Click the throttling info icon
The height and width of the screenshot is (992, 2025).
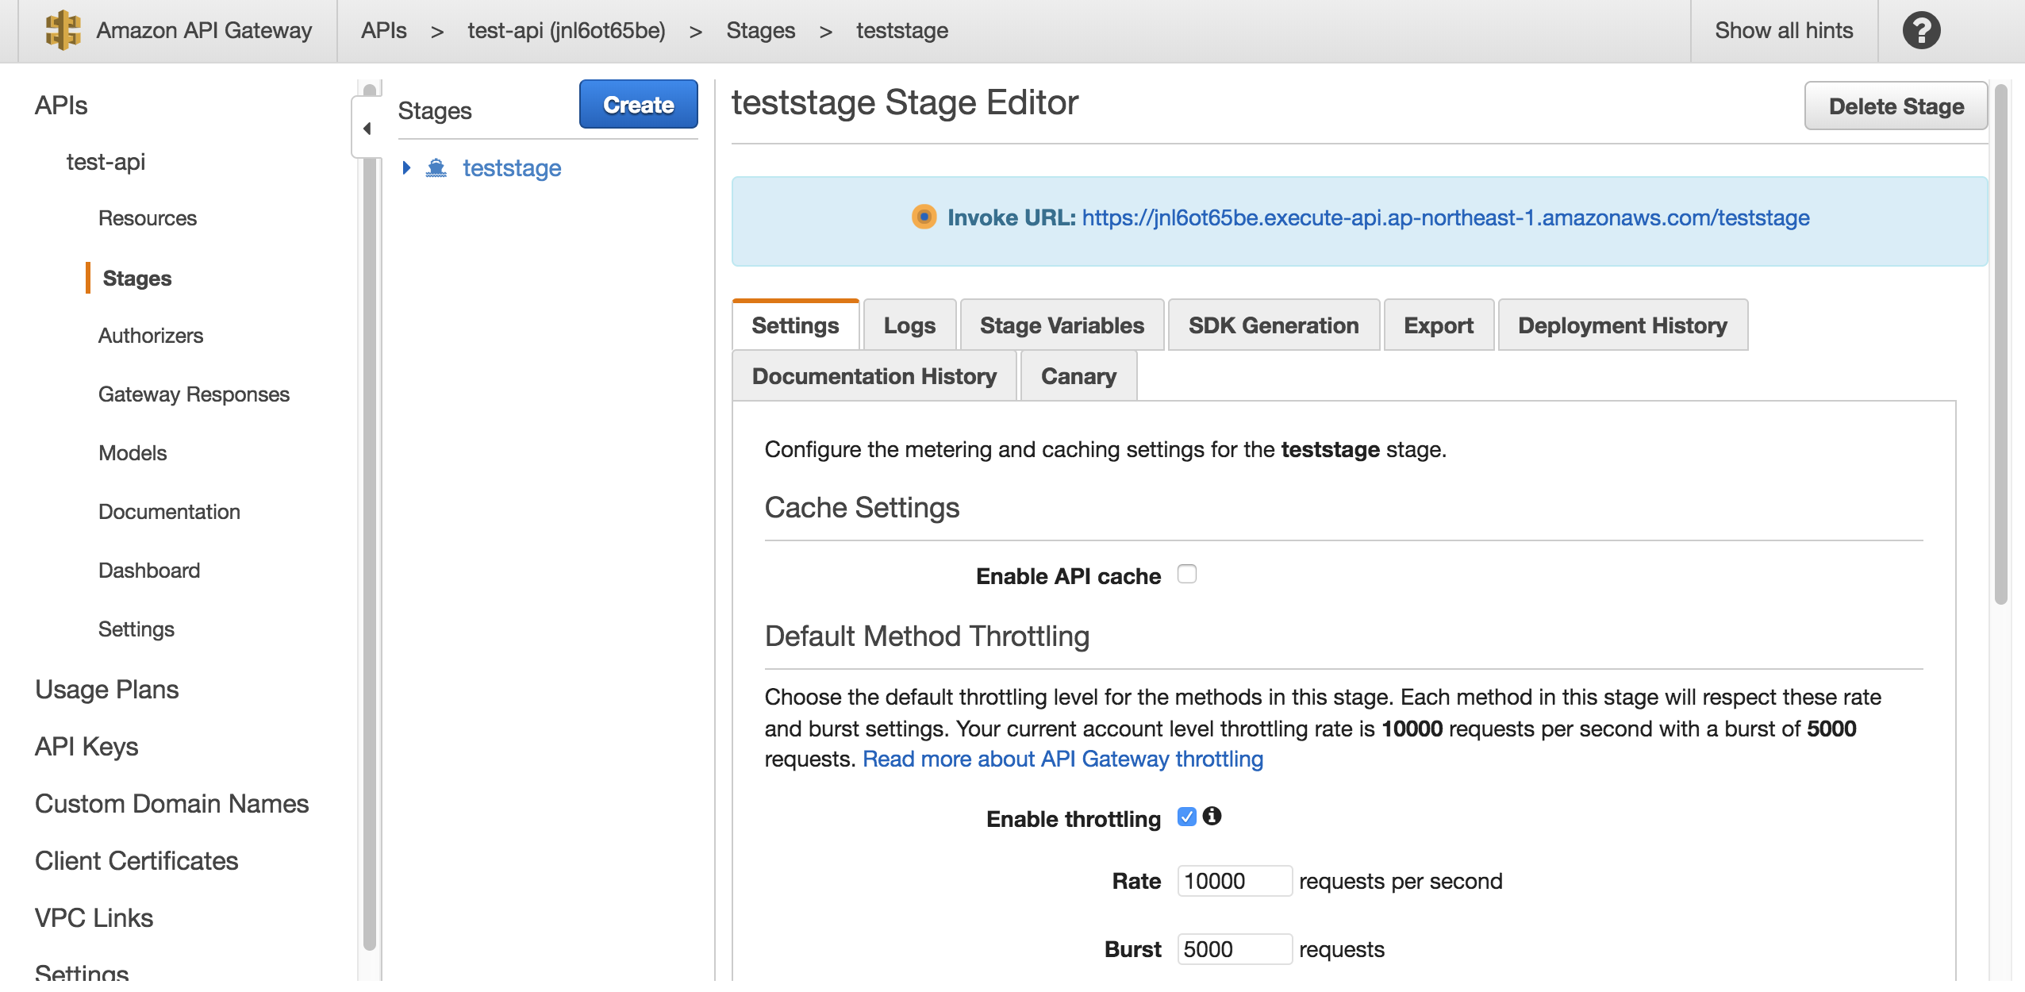(x=1212, y=816)
